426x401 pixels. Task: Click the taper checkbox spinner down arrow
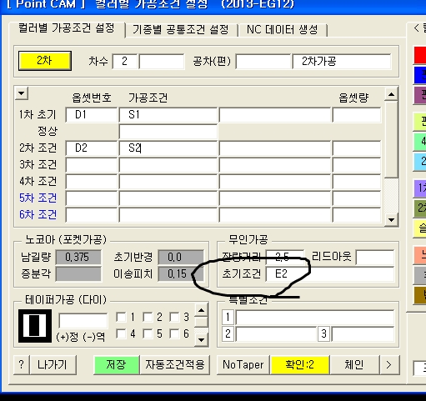click(202, 339)
